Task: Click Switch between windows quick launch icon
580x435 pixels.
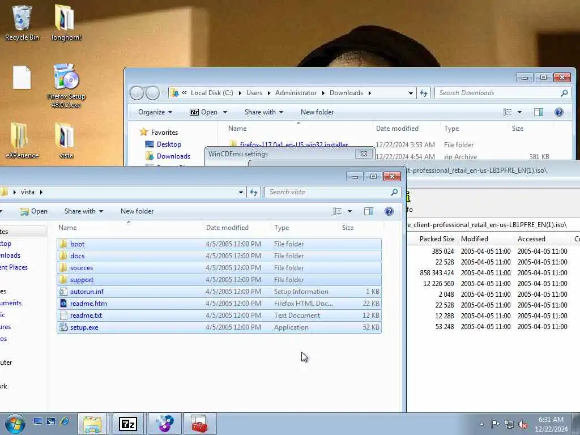Action: click(x=50, y=421)
